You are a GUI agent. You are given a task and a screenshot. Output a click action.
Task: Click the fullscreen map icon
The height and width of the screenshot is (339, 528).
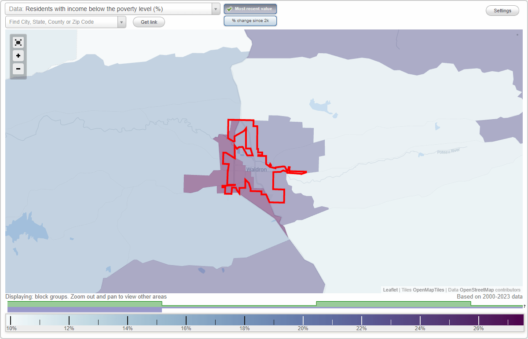point(18,42)
